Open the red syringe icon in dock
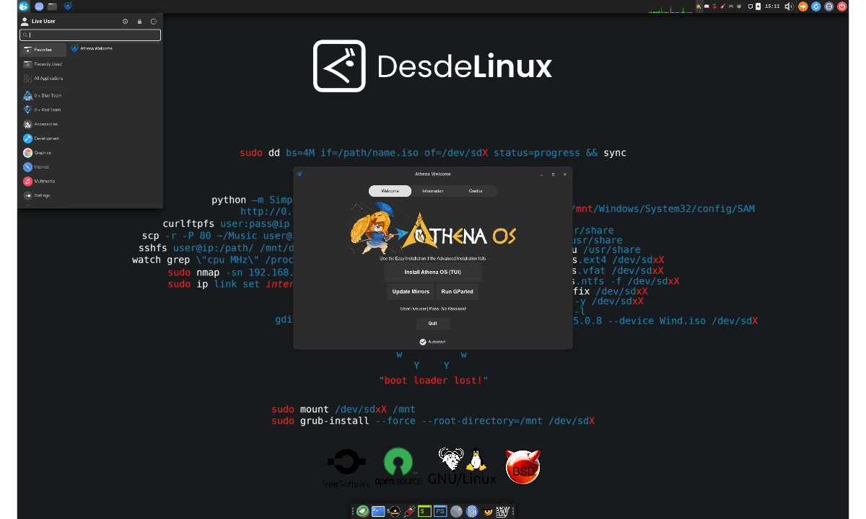 [x=409, y=511]
